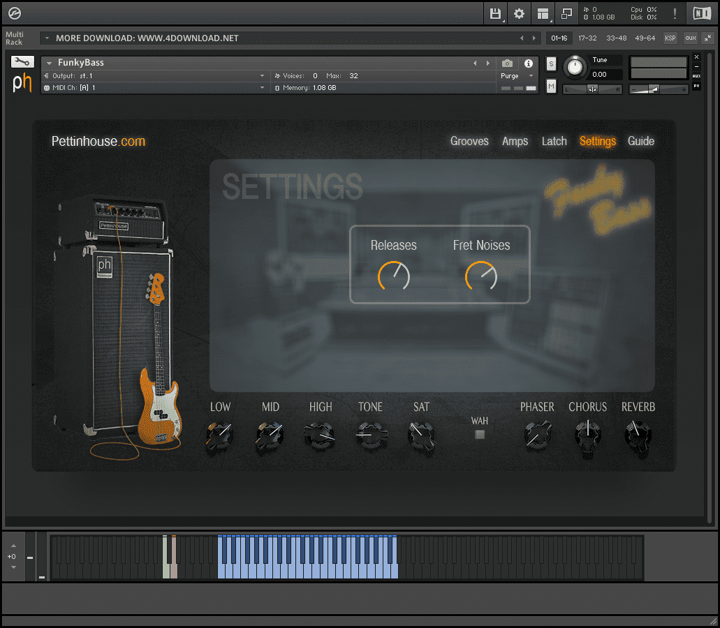Click the Max voices value 32
Image resolution: width=720 pixels, height=628 pixels.
[353, 75]
